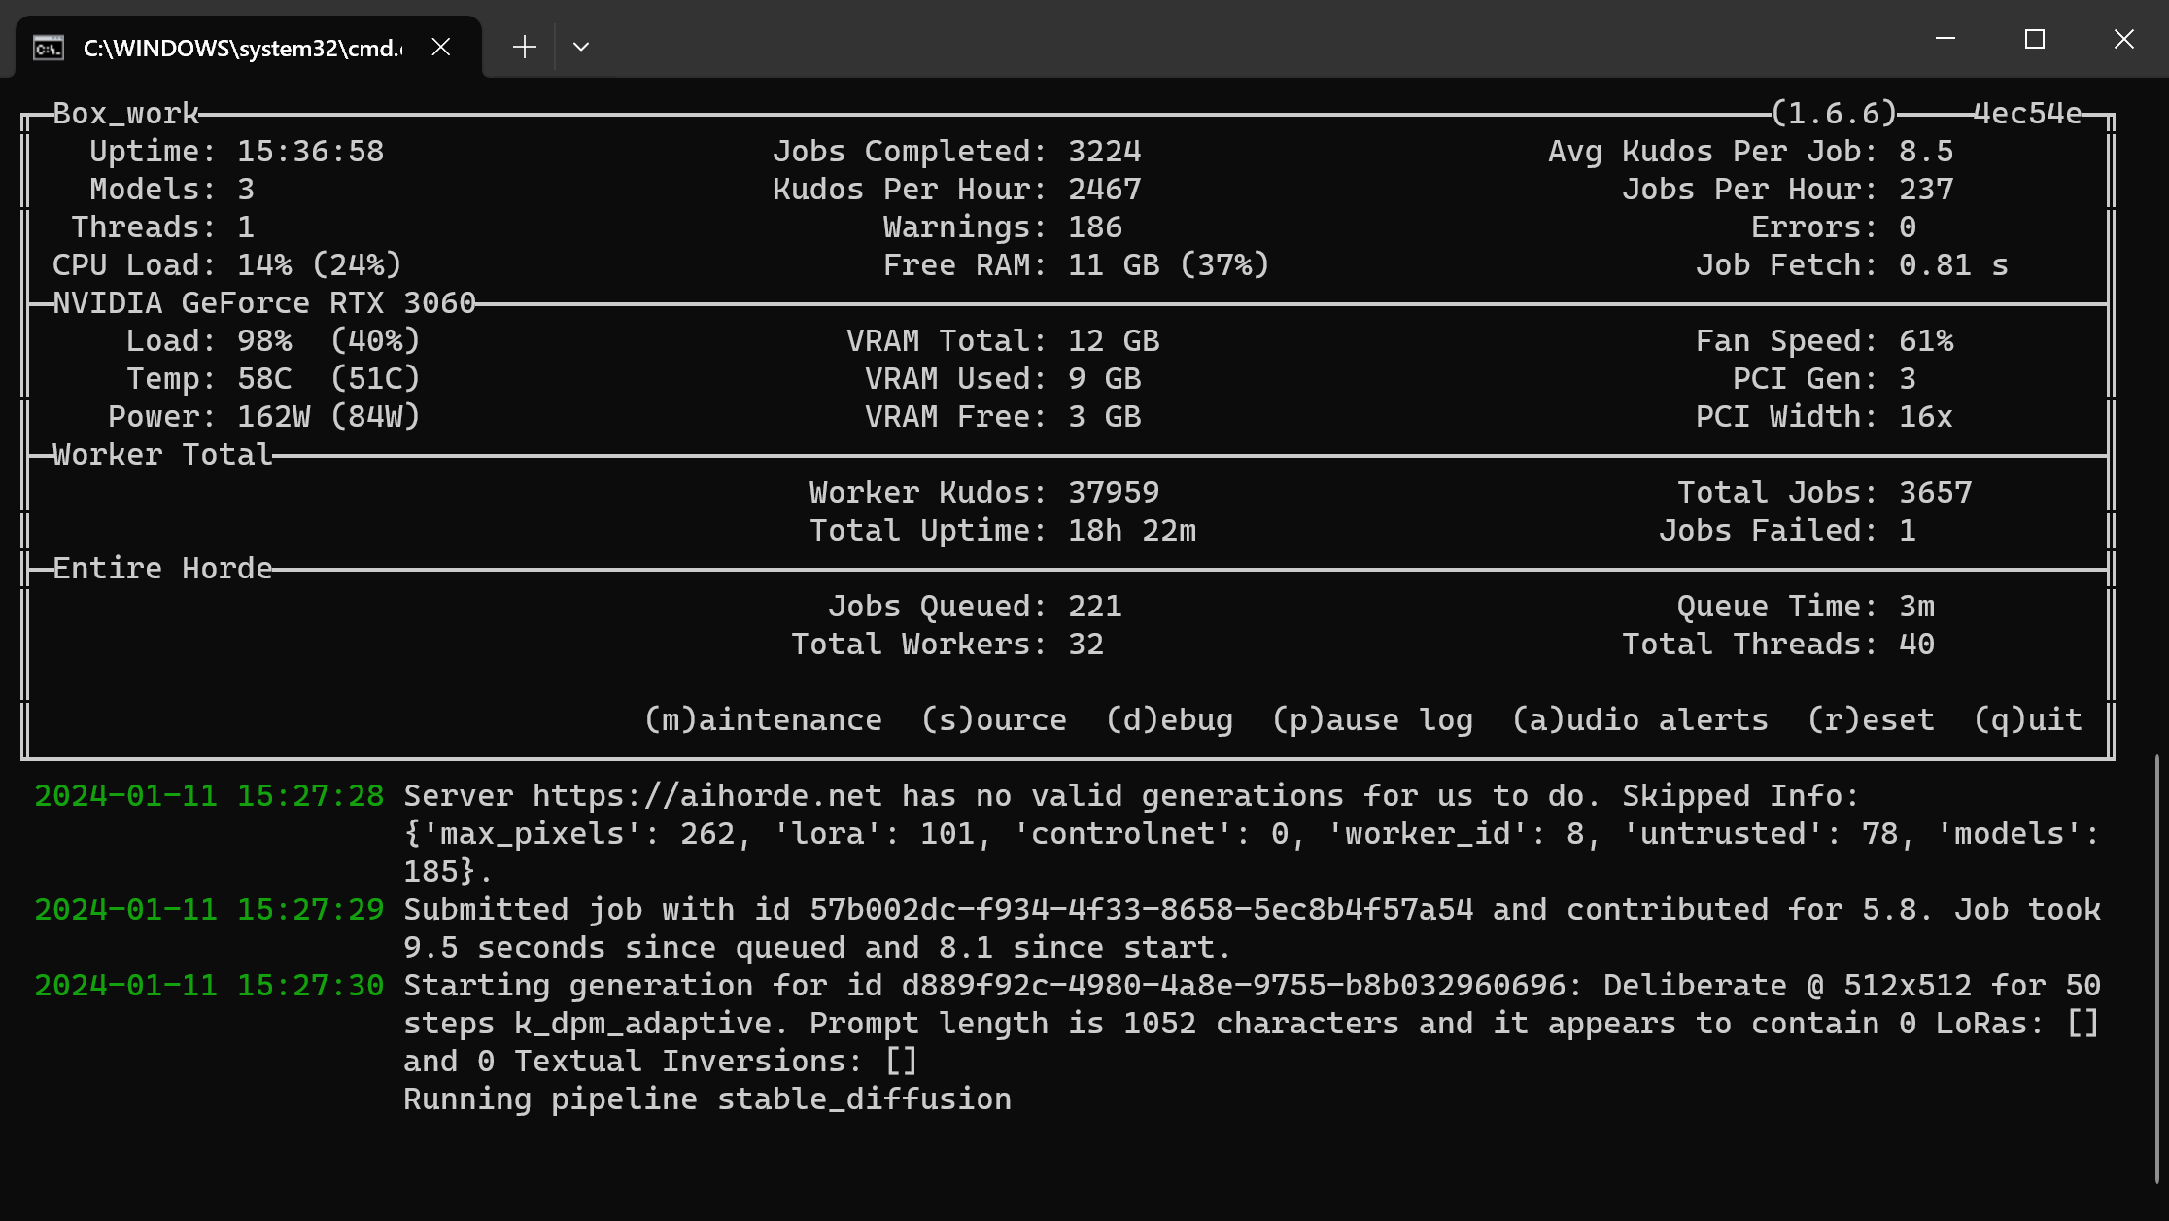Close the terminal window

2124,39
